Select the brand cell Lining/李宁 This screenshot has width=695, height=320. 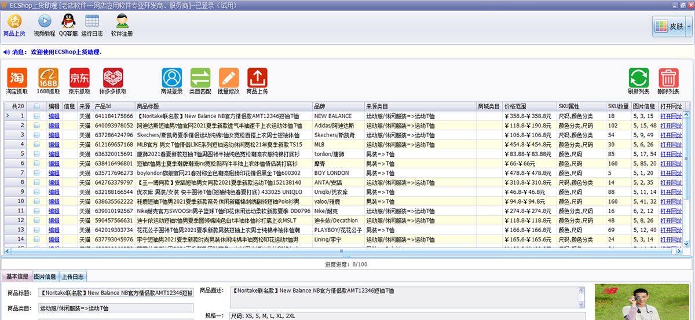(x=338, y=239)
